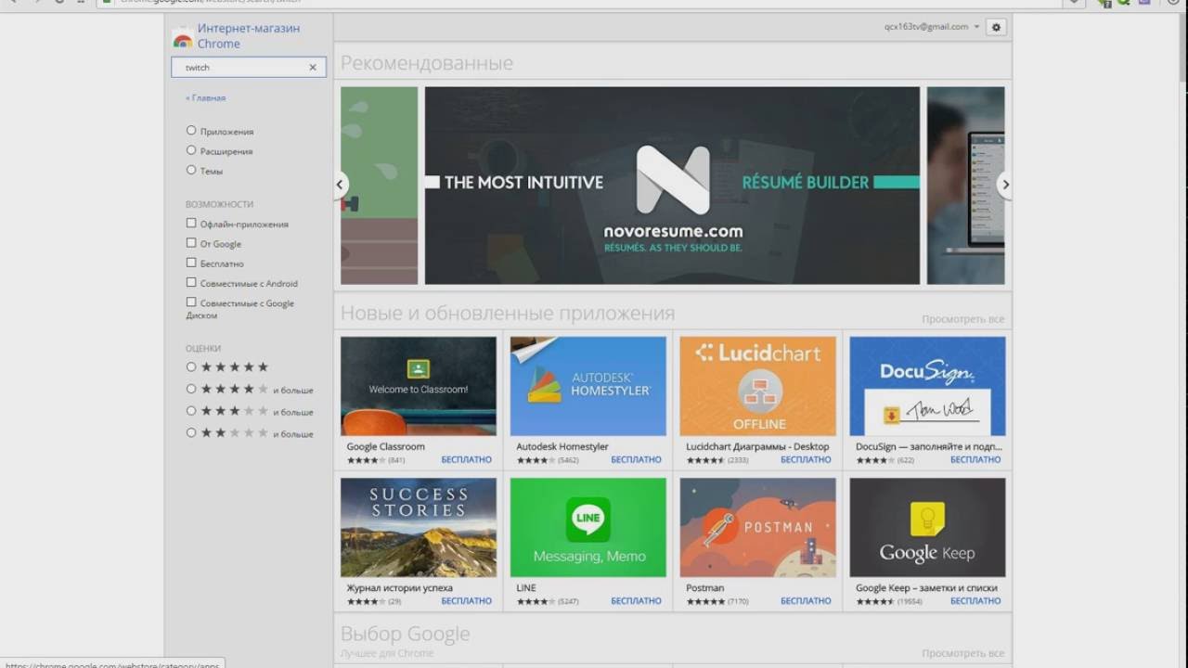Show next featured banner with right arrow
The height and width of the screenshot is (668, 1188).
click(x=1004, y=185)
